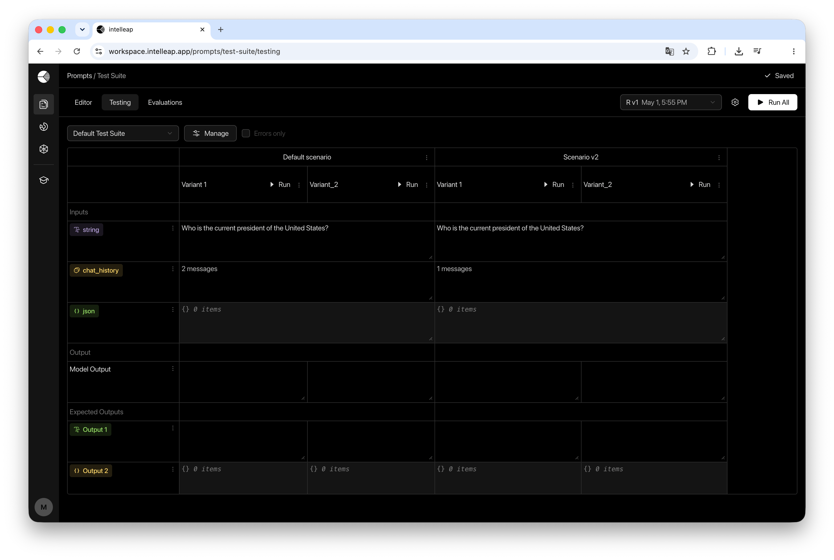Open the chat_history row menu
This screenshot has height=560, width=834.
tap(173, 269)
